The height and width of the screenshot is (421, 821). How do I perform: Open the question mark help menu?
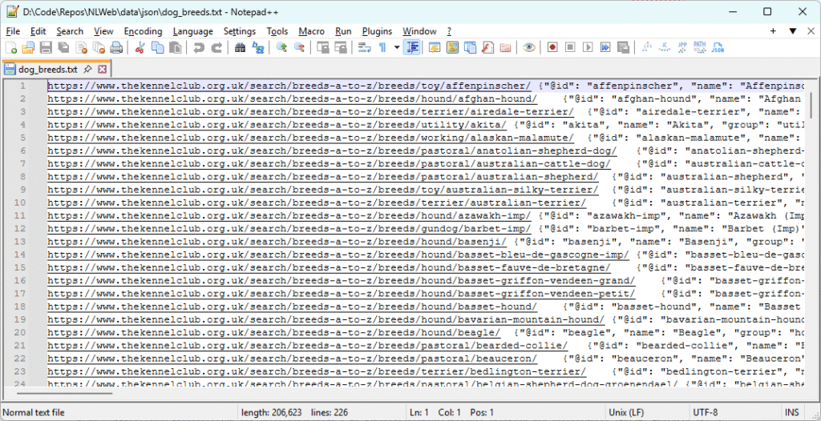[x=449, y=31]
